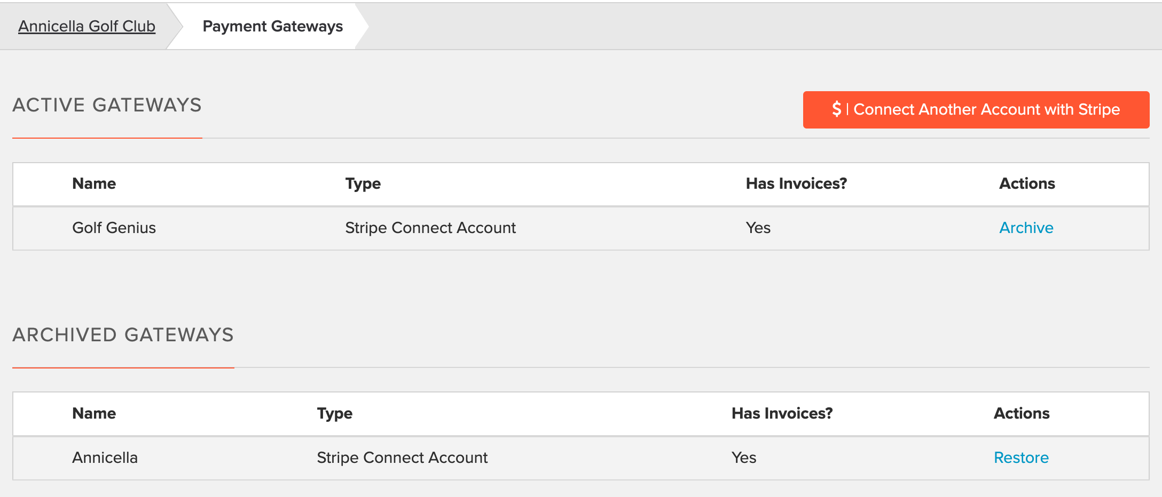Select the Annicella name cell
This screenshot has width=1162, height=497.
(x=105, y=458)
